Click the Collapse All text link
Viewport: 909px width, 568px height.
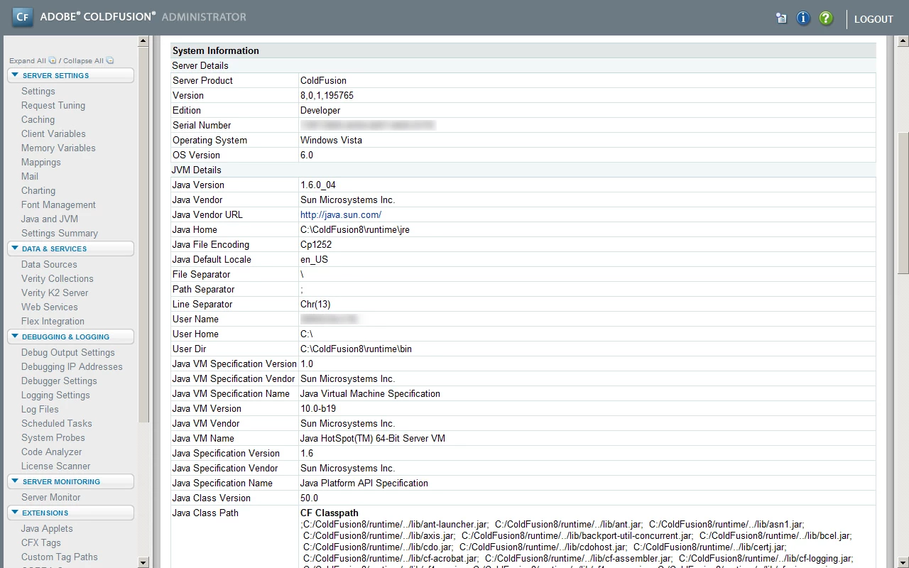point(83,61)
